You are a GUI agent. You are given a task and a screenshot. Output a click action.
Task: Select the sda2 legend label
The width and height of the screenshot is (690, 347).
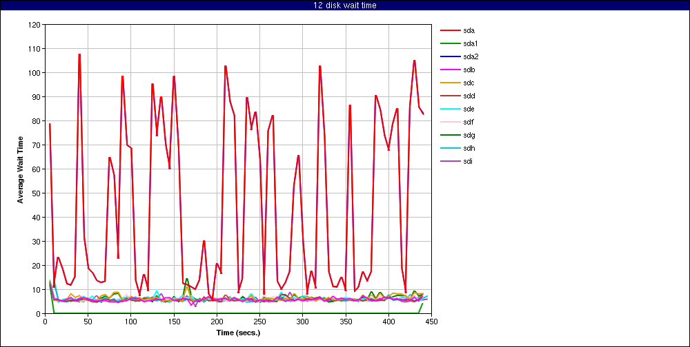pyautogui.click(x=471, y=56)
